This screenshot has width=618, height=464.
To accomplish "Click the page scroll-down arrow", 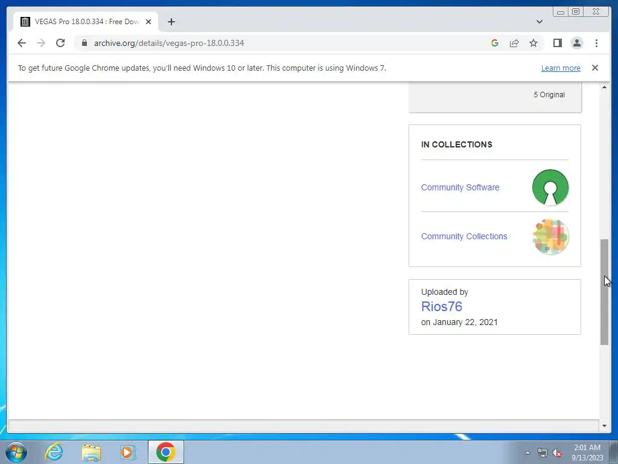I will click(604, 426).
